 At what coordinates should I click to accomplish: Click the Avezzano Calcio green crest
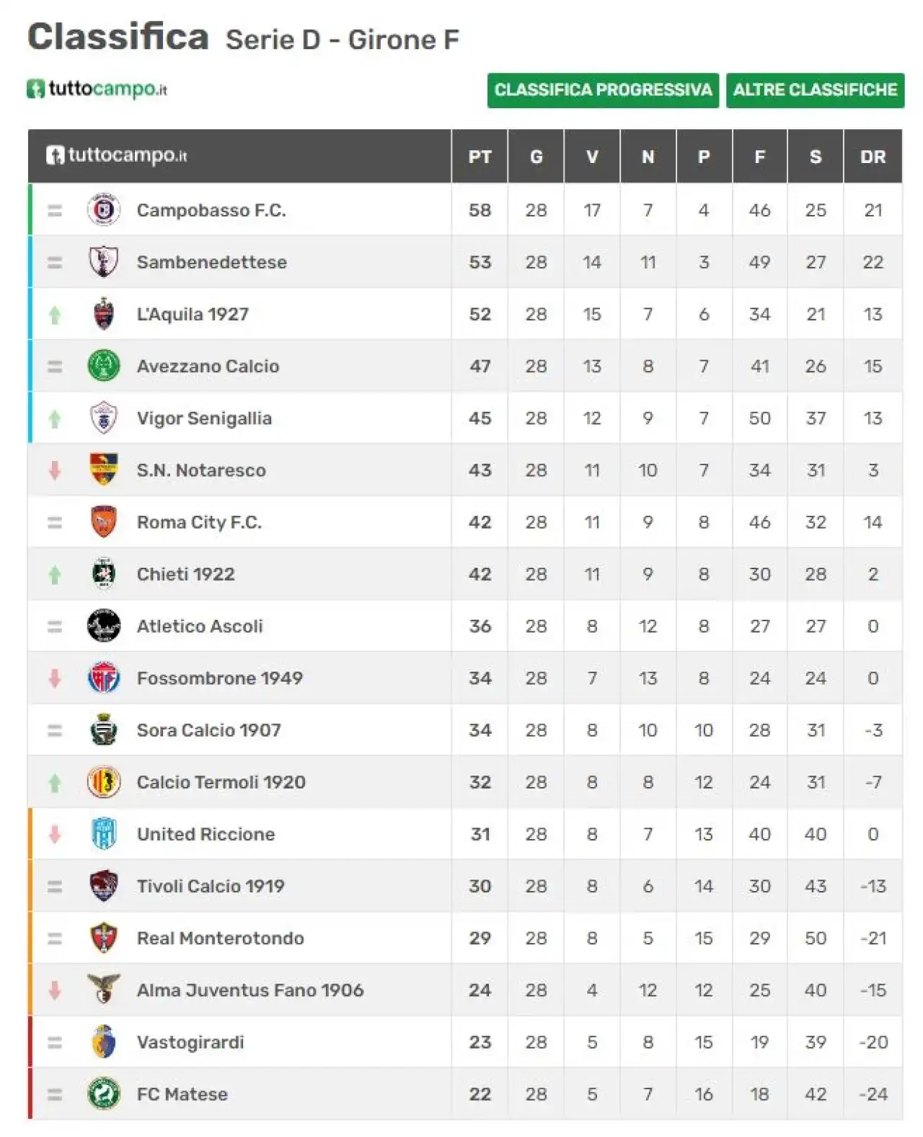[x=103, y=366]
